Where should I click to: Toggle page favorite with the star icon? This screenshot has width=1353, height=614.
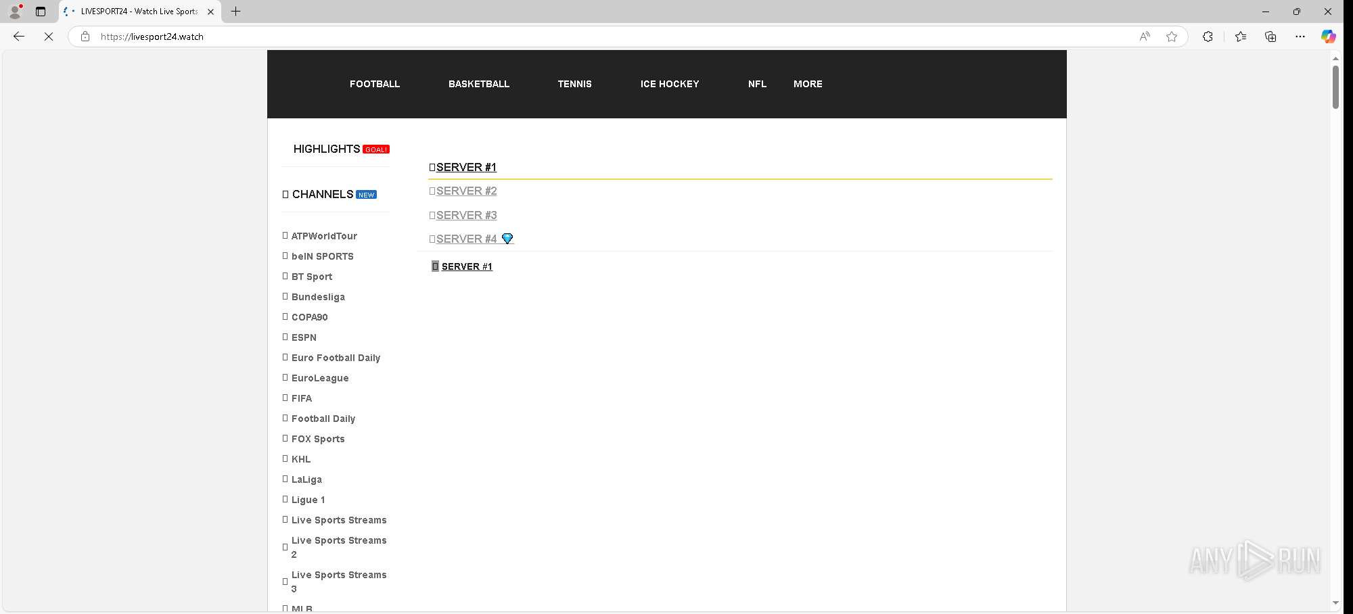coord(1172,37)
